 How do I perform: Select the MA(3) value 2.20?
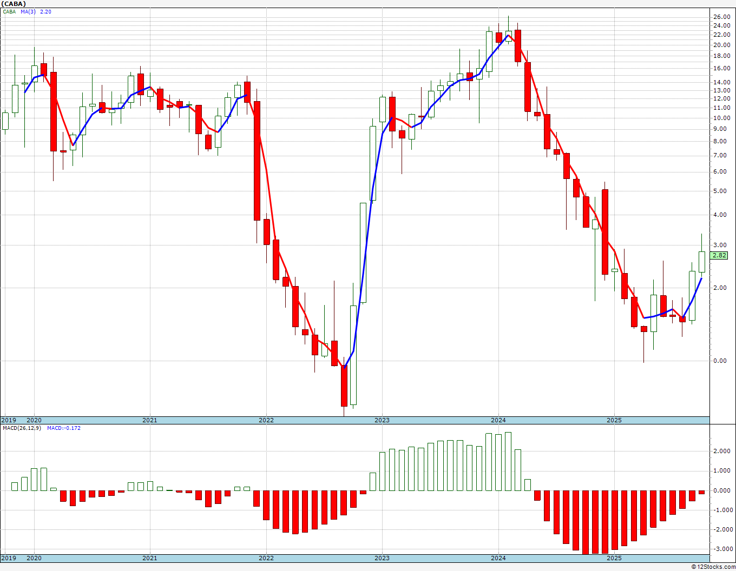tap(45, 11)
